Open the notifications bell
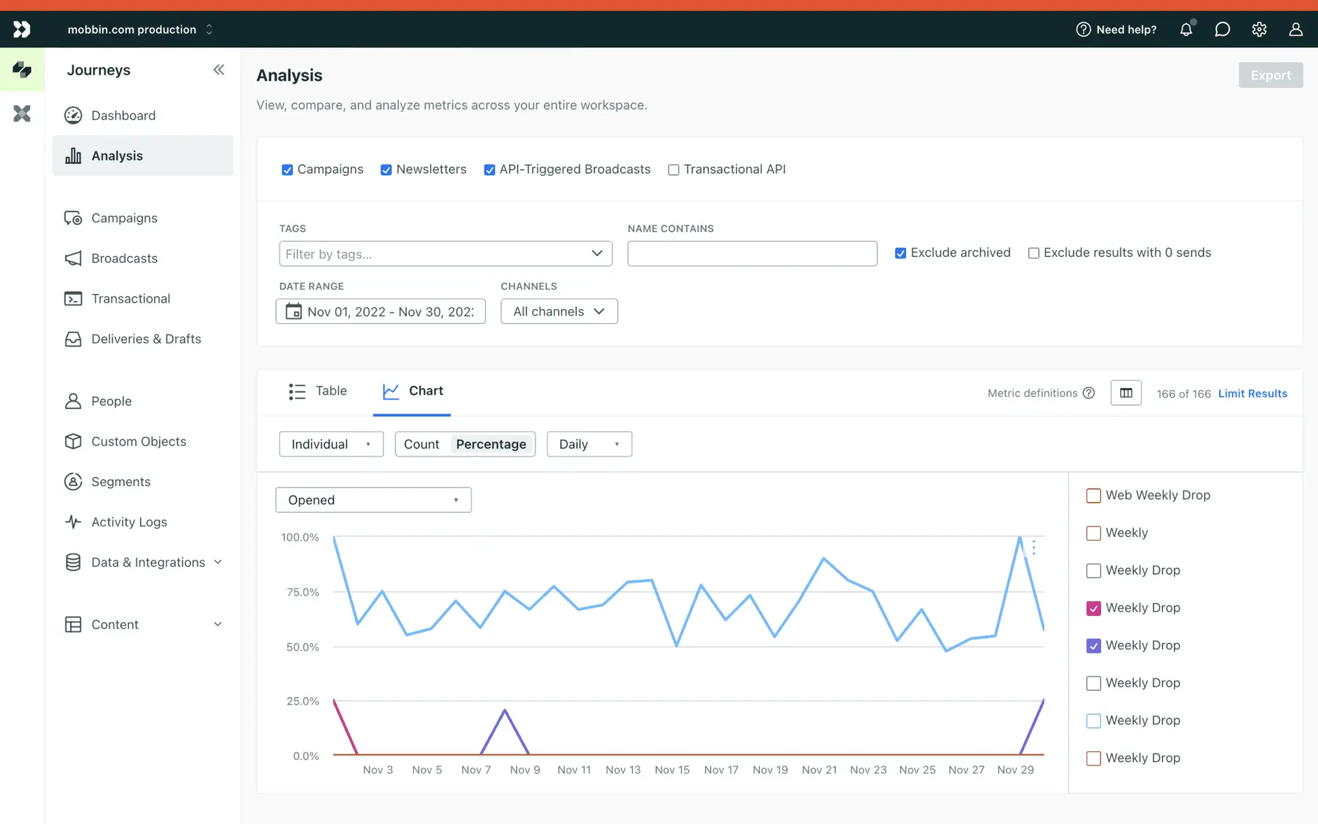 (1186, 30)
